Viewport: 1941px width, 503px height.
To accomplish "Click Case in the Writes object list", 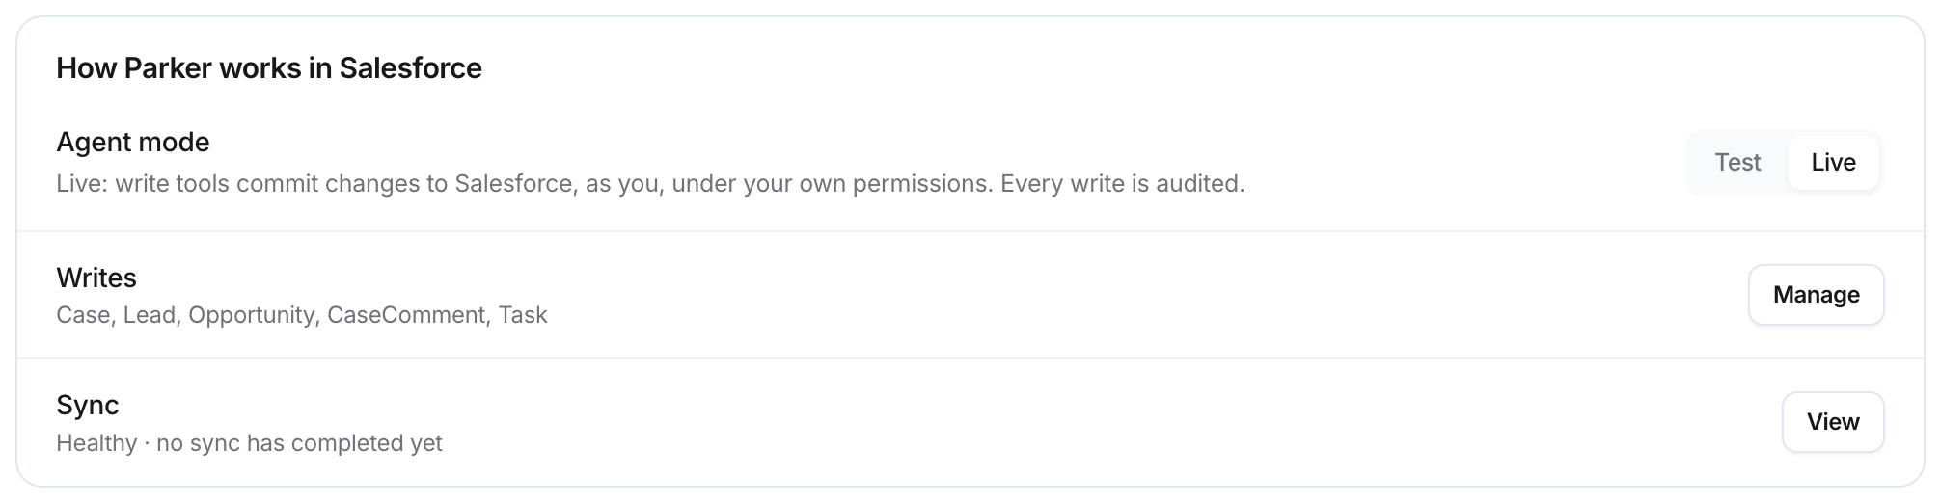I will coord(82,315).
